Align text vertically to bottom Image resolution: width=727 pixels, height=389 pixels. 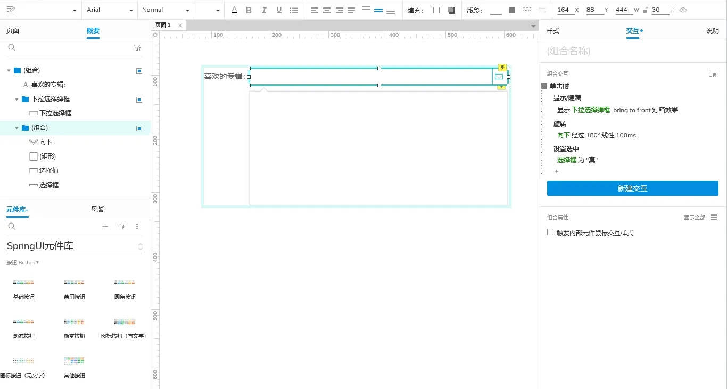[391, 11]
